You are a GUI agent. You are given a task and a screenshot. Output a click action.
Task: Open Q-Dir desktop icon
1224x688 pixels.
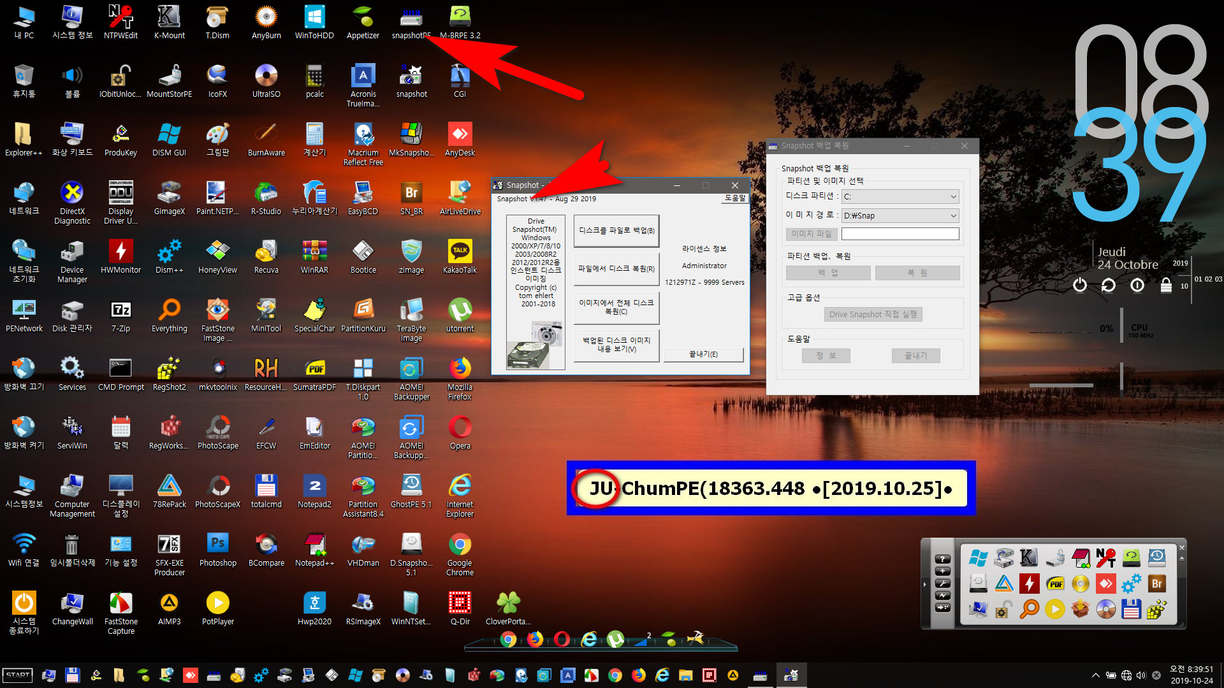click(460, 608)
